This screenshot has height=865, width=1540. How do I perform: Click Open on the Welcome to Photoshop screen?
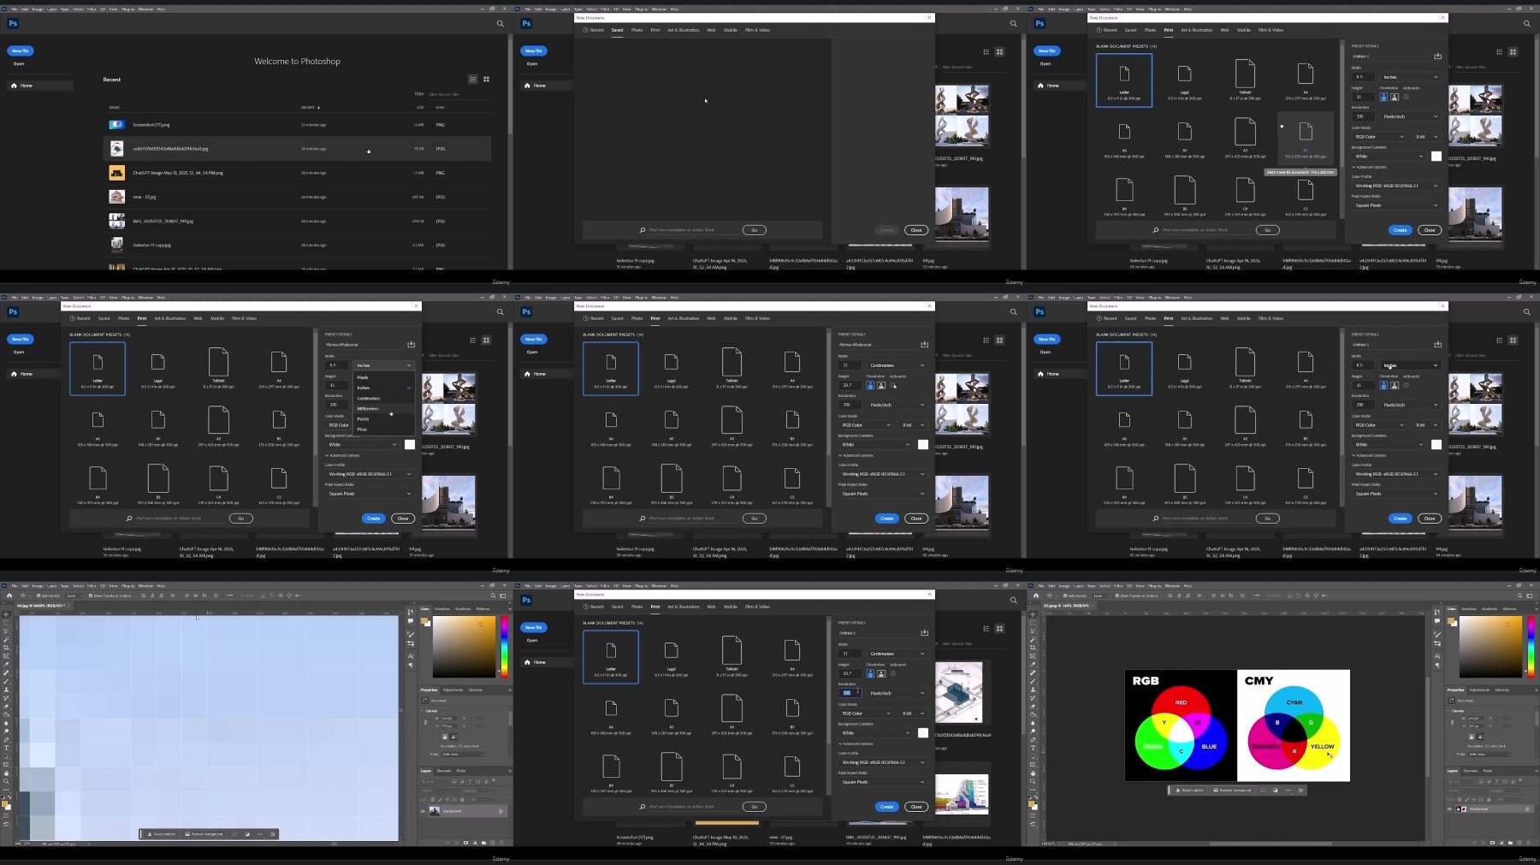click(x=19, y=63)
